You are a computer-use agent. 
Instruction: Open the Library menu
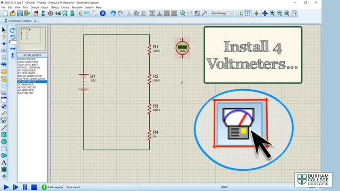point(65,7)
